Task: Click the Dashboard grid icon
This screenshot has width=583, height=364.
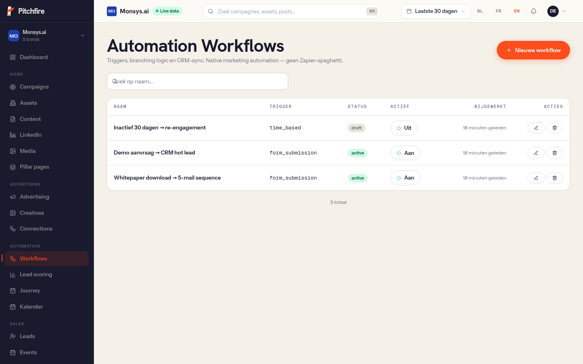Action: 13,57
